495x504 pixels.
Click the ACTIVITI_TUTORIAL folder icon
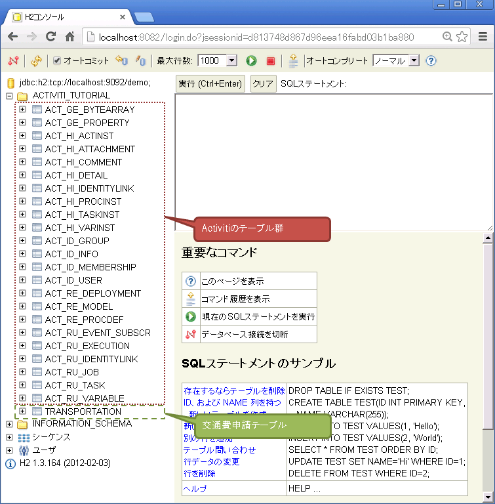tap(22, 96)
